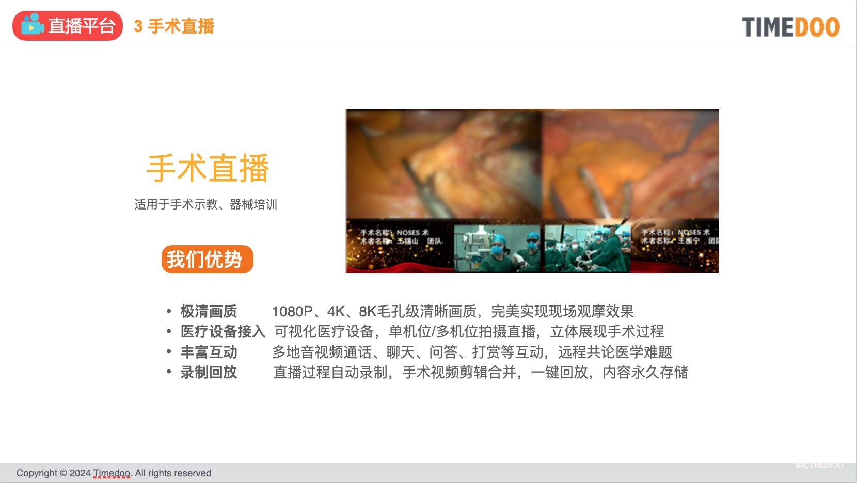Click the text 手术视频剪辑合并
857x483 pixels.
pos(459,372)
